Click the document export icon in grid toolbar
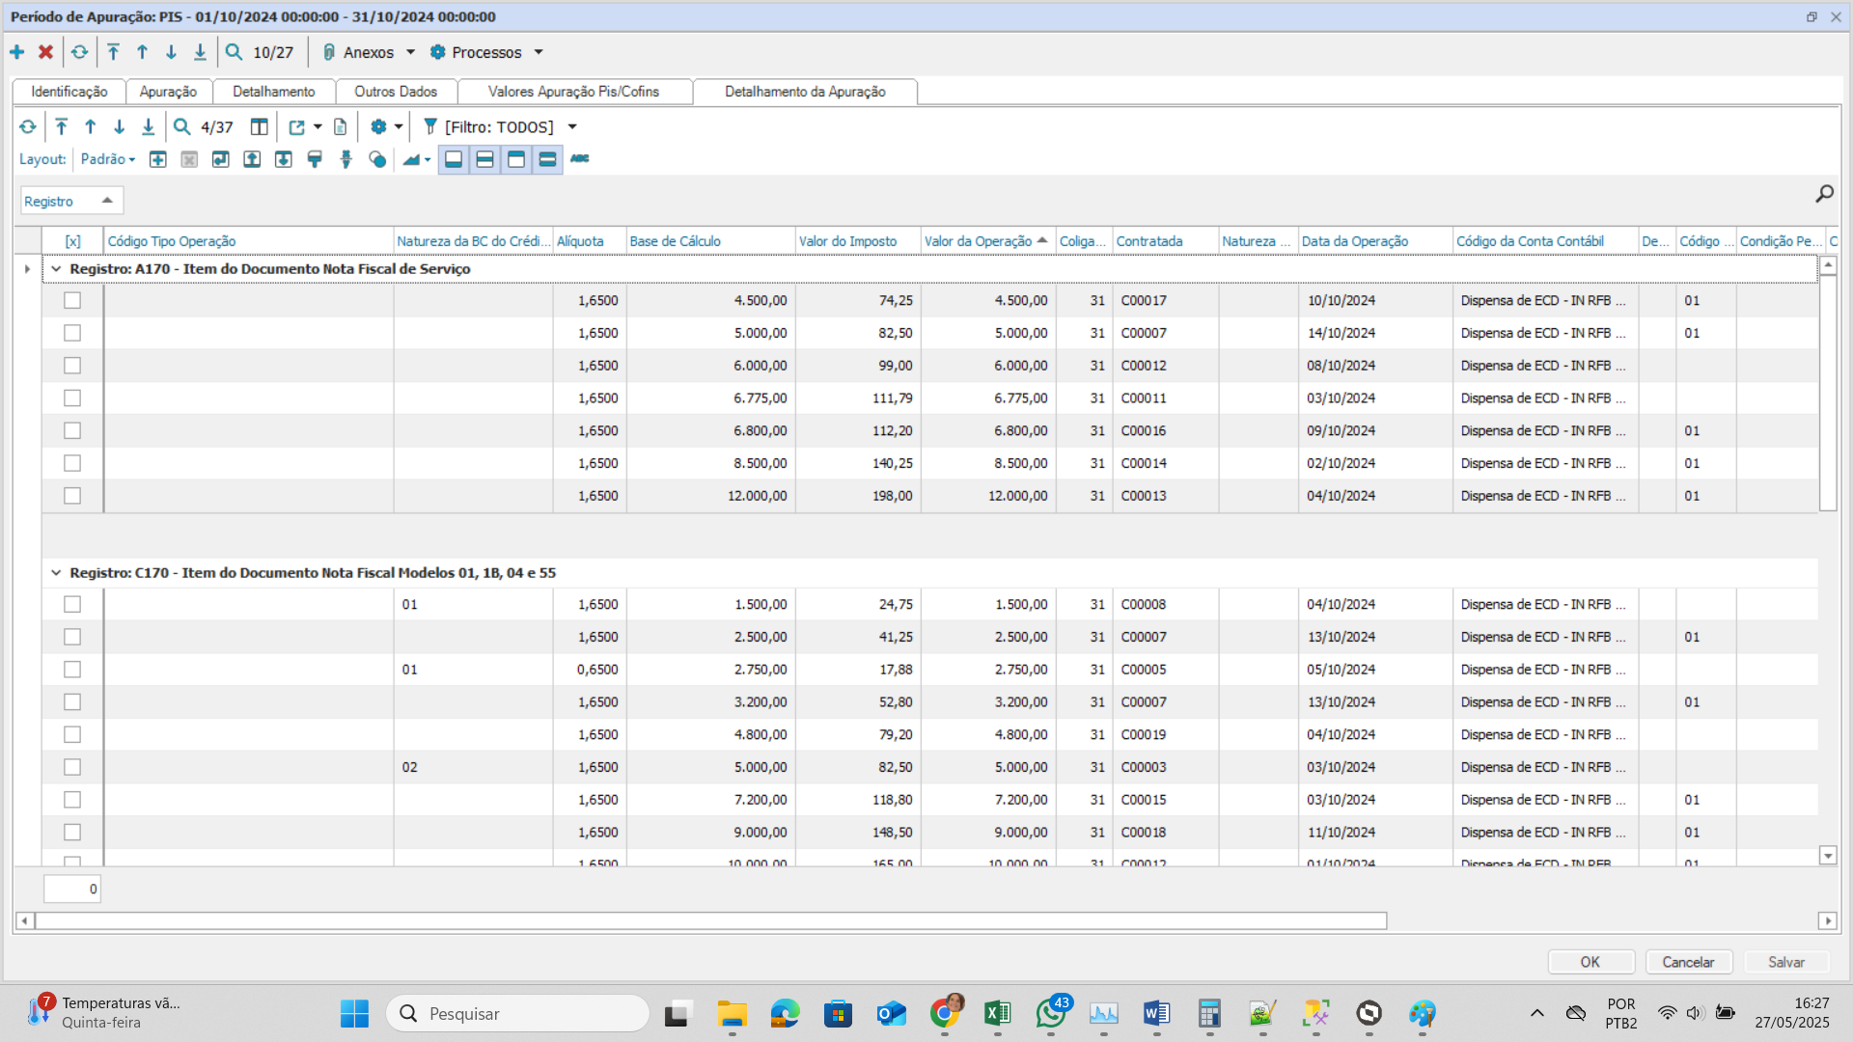 coord(340,126)
